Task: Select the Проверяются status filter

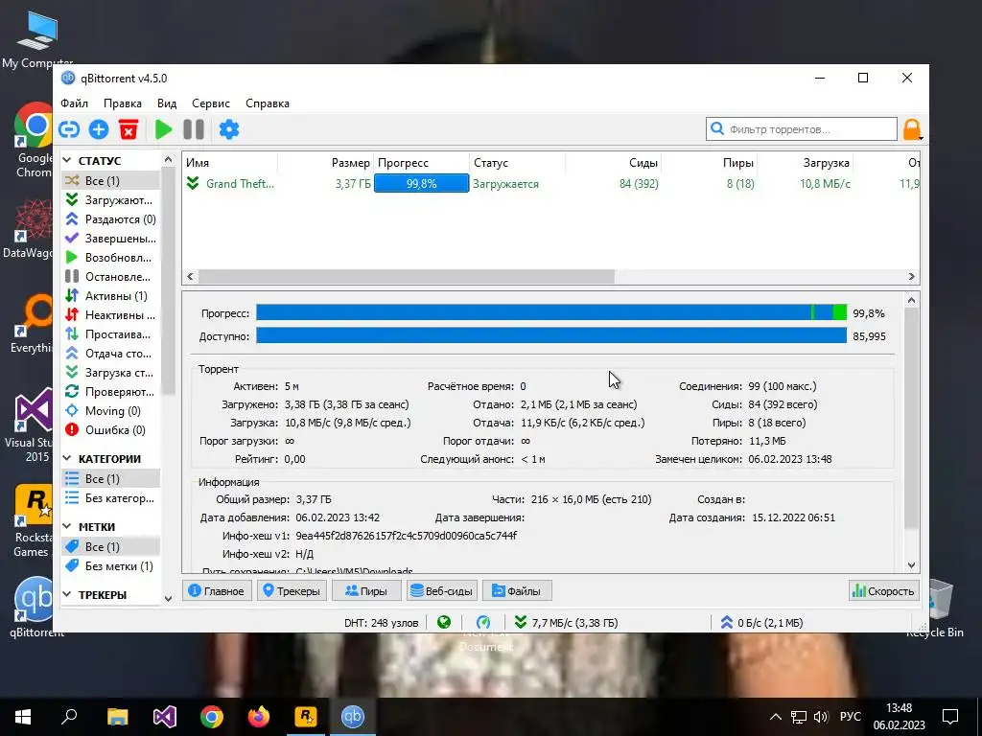Action: pos(110,392)
